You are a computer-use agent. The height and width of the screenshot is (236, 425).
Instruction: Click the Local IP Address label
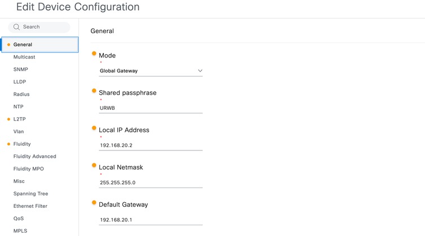[124, 130]
